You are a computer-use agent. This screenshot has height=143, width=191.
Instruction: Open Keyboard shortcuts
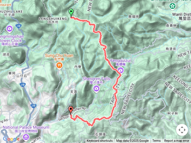[100, 141]
